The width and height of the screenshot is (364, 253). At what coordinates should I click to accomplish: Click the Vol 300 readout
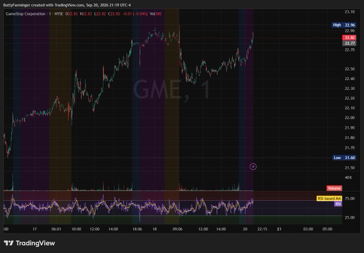tap(156, 14)
